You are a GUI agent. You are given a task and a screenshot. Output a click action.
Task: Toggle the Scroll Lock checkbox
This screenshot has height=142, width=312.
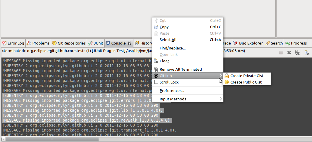(x=156, y=82)
